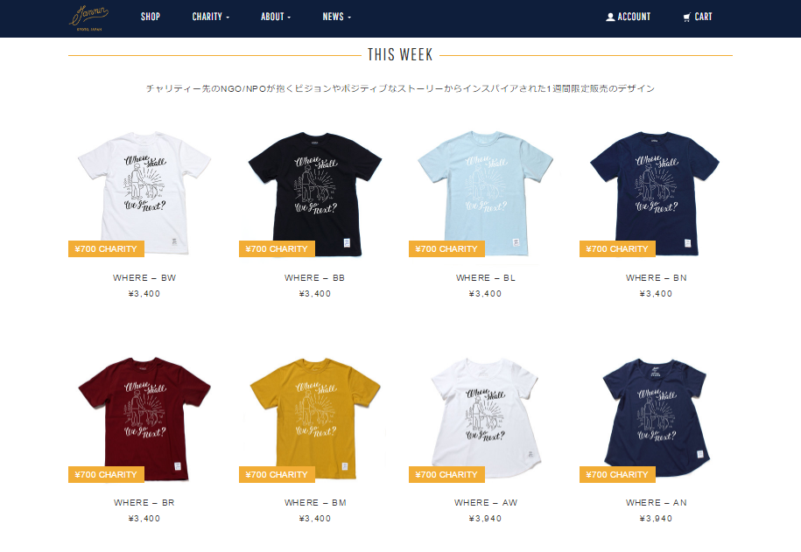Click ¥700 CHARITY badge on black shirt
The height and width of the screenshot is (552, 801).
click(277, 248)
